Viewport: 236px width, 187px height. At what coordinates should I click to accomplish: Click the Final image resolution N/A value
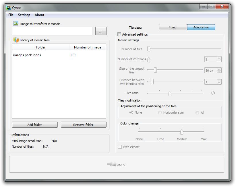pyautogui.click(x=54, y=141)
